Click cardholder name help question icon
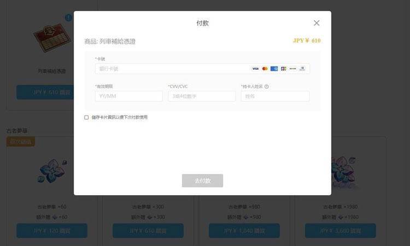 (x=266, y=87)
